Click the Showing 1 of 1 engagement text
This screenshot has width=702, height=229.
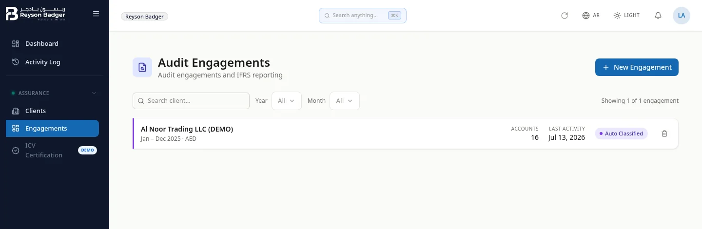click(640, 101)
